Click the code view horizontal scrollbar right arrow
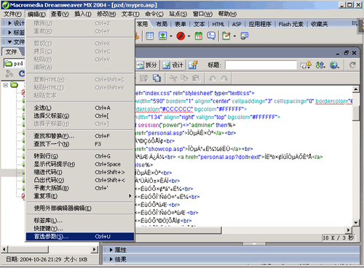The width and height of the screenshot is (364, 268). (349, 230)
